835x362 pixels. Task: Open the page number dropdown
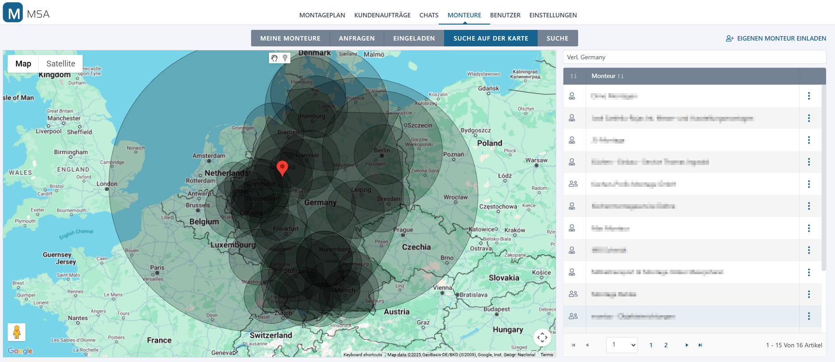[621, 345]
